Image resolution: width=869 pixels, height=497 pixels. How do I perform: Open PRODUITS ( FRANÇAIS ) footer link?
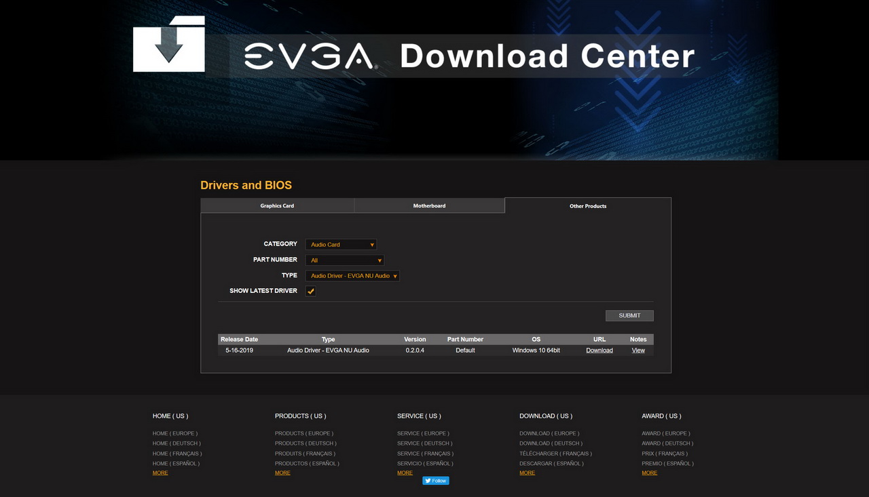pyautogui.click(x=305, y=454)
